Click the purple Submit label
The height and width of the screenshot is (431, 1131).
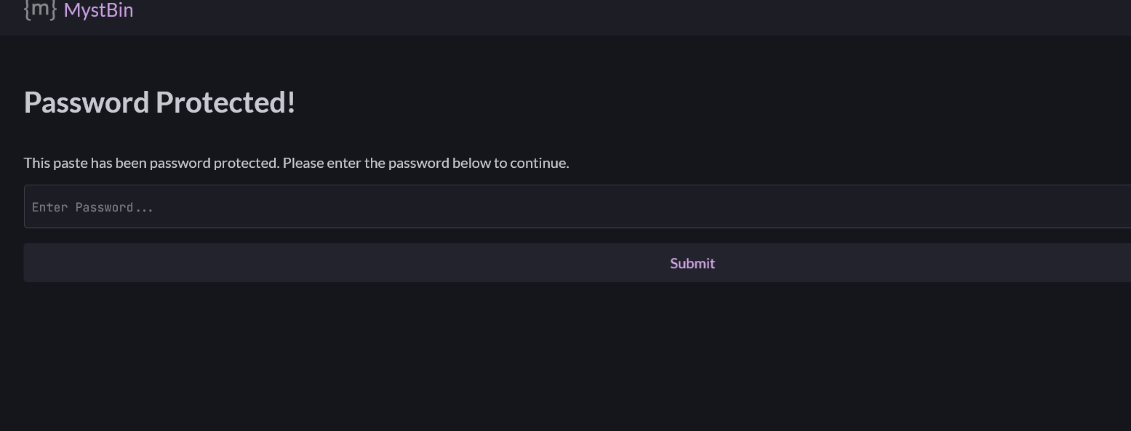pos(692,263)
